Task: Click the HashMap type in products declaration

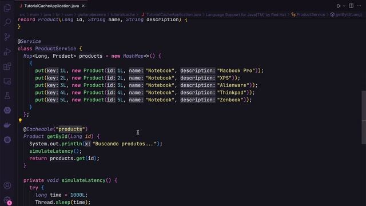Action: [133, 56]
